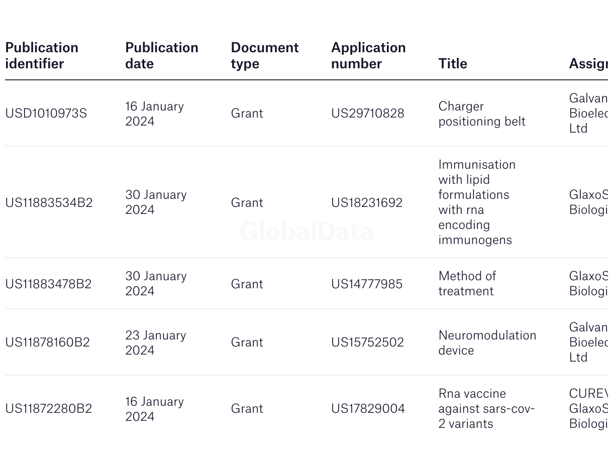This screenshot has height=462, width=613.
Task: Click the Title column header
Action: [453, 64]
